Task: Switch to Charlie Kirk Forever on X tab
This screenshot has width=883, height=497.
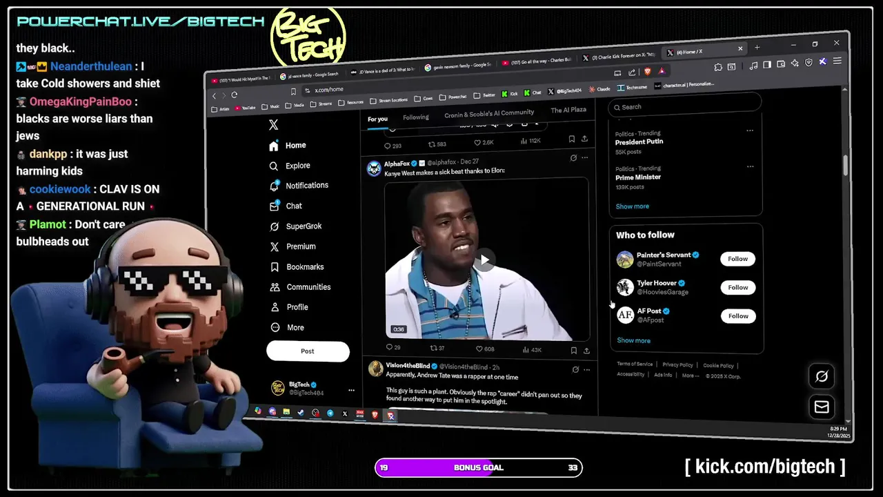Action: pos(619,57)
